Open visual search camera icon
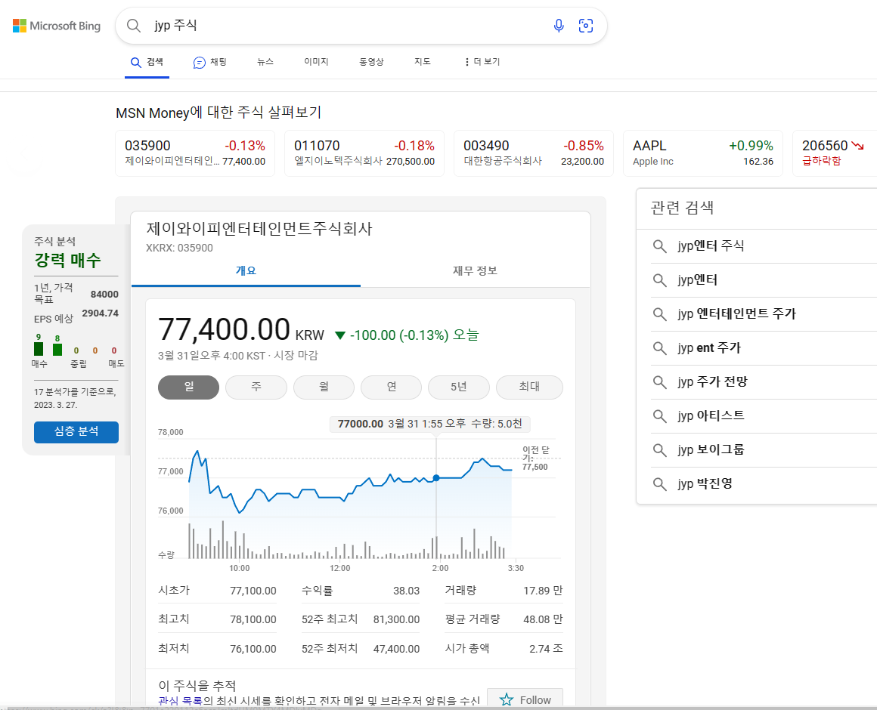877x710 pixels. tap(586, 26)
